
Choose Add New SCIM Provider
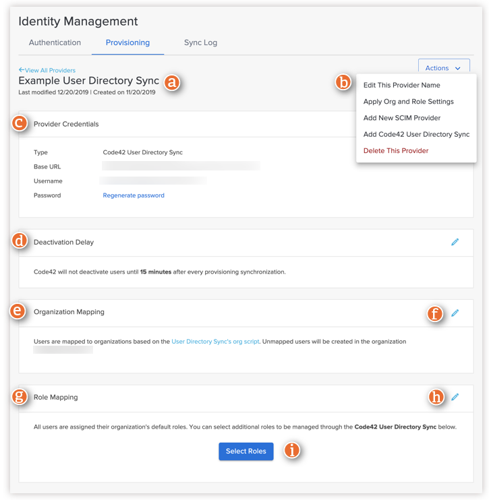click(x=401, y=118)
